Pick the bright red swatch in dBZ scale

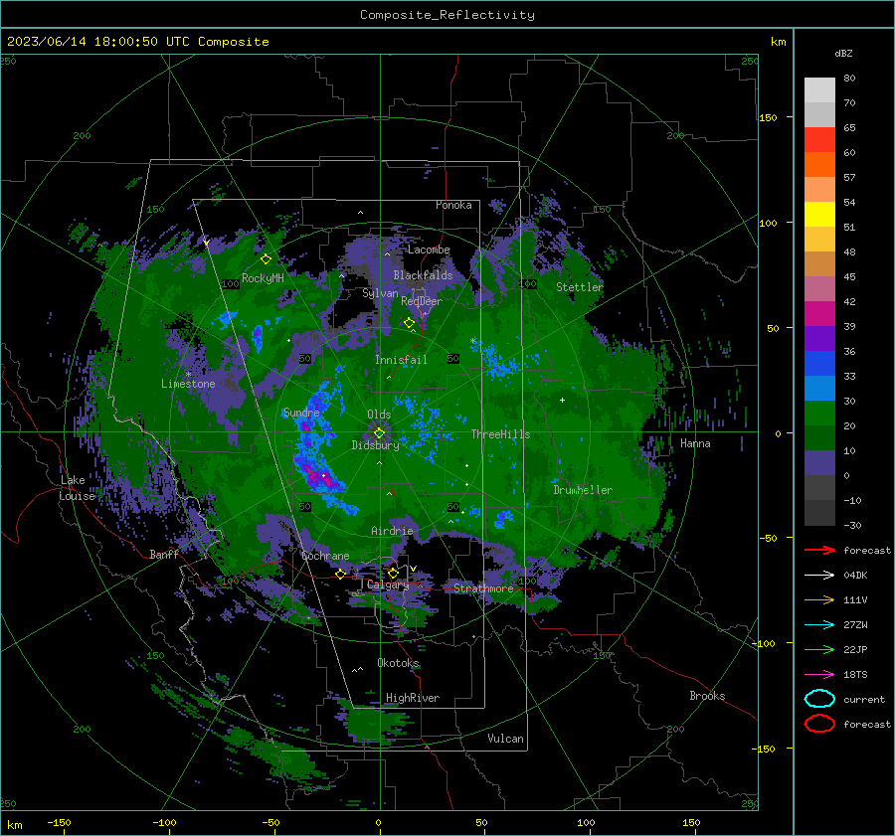click(819, 139)
